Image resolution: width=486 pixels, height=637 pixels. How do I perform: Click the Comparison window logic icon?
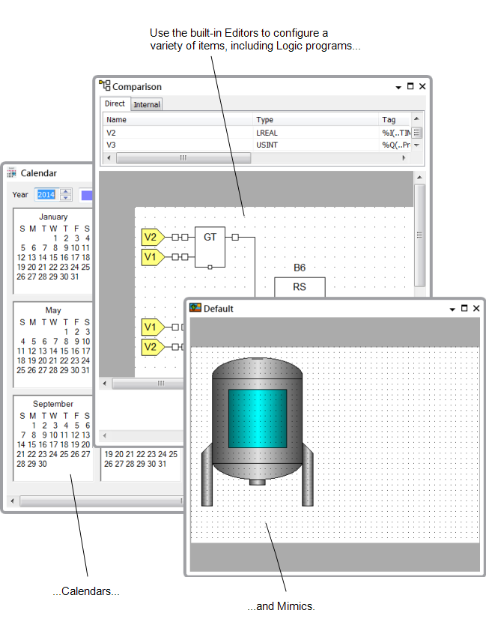pyautogui.click(x=105, y=86)
